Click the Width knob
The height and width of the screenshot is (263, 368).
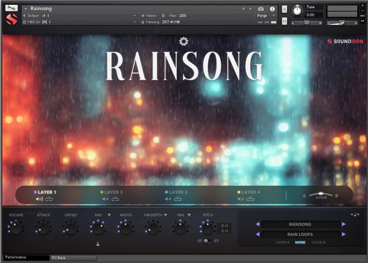click(125, 228)
